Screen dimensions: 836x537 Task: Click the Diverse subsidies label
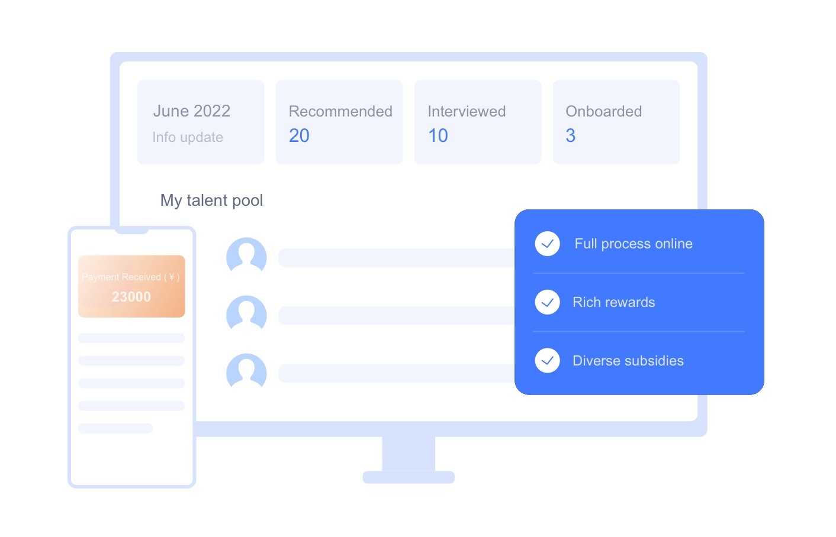click(x=628, y=361)
